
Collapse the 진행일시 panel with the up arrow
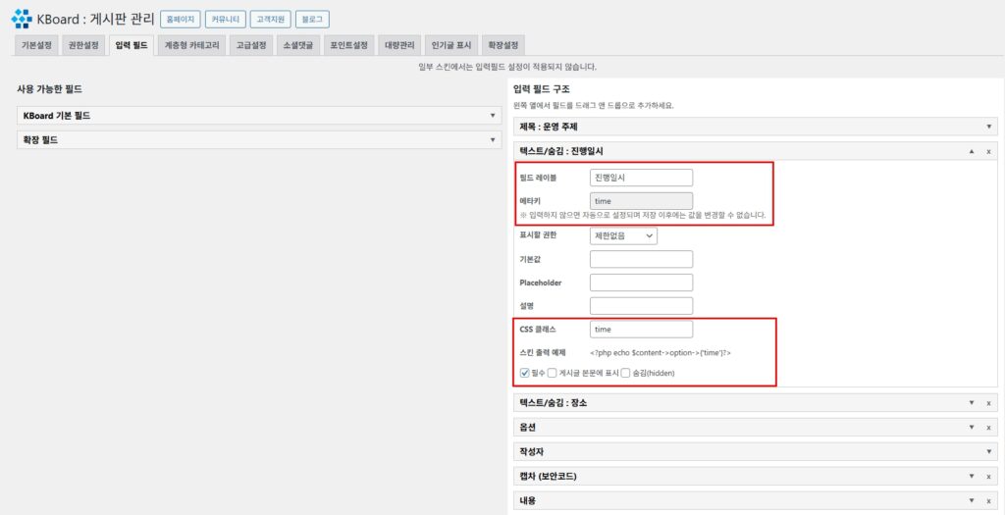pyautogui.click(x=972, y=152)
